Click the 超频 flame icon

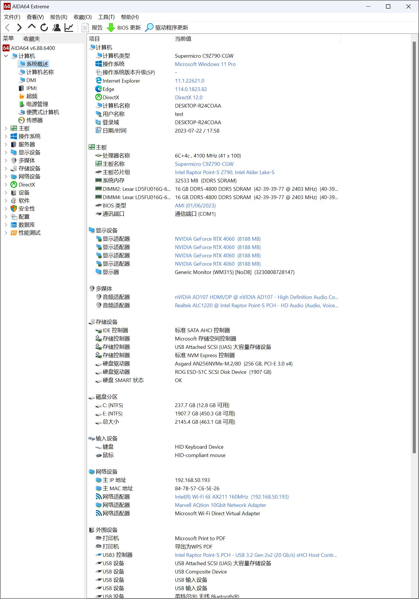point(22,96)
